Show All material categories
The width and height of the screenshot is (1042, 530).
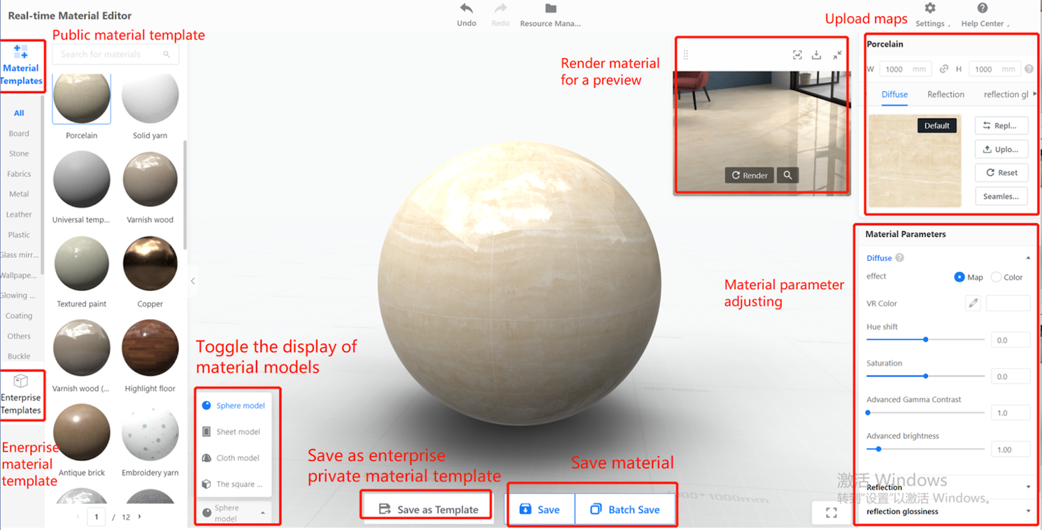19,113
